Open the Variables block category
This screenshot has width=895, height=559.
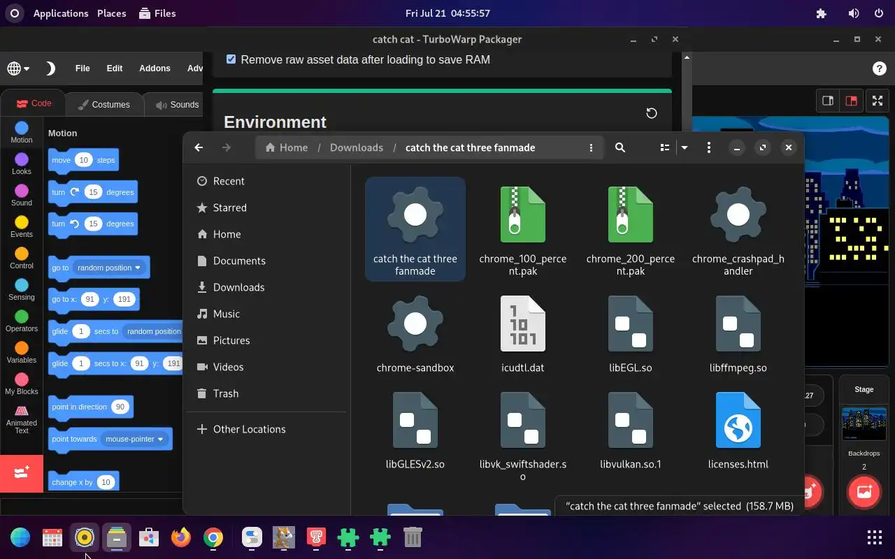(22, 353)
